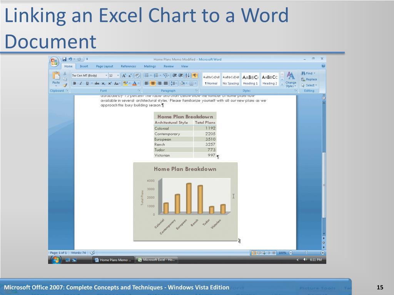Viewport: 394px width, 295px height.
Task: Switch to the Page Layout tab
Action: (x=105, y=66)
